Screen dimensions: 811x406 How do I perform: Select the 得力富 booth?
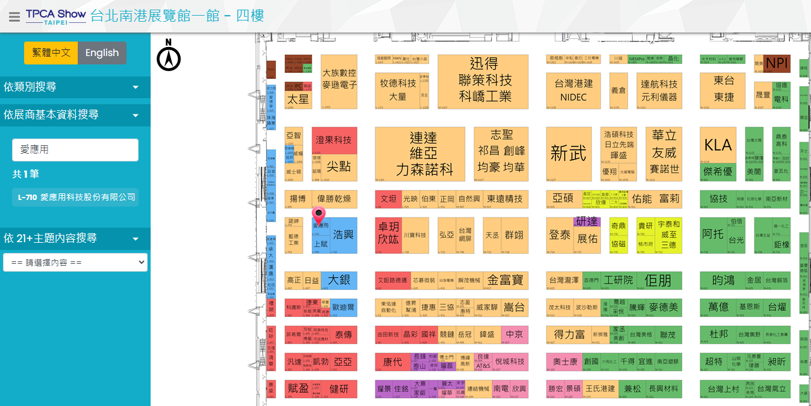pos(569,334)
